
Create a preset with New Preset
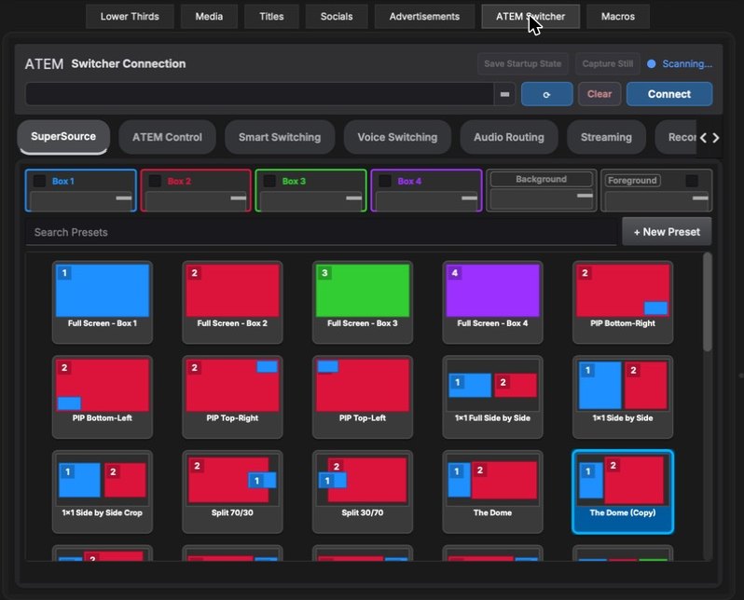(x=667, y=232)
